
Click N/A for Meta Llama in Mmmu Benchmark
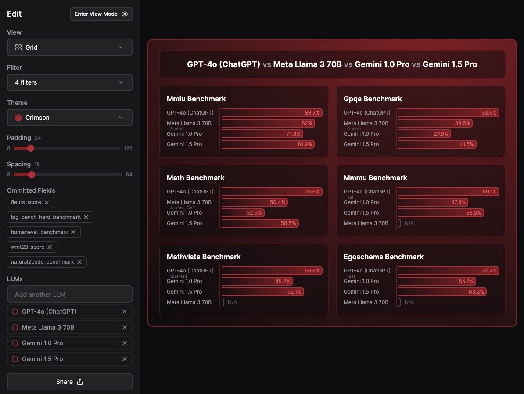coord(409,223)
